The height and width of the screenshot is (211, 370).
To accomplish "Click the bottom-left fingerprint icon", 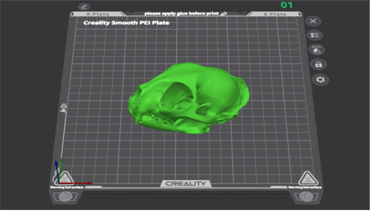I will click(61, 197).
